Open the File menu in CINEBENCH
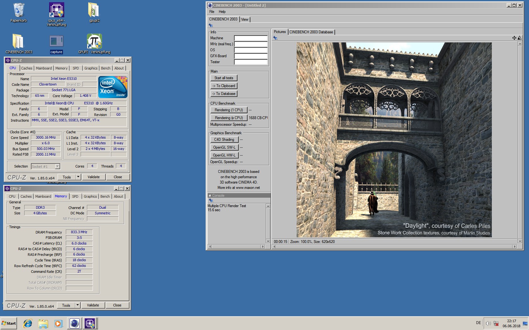Image resolution: width=529 pixels, height=330 pixels. [x=212, y=12]
